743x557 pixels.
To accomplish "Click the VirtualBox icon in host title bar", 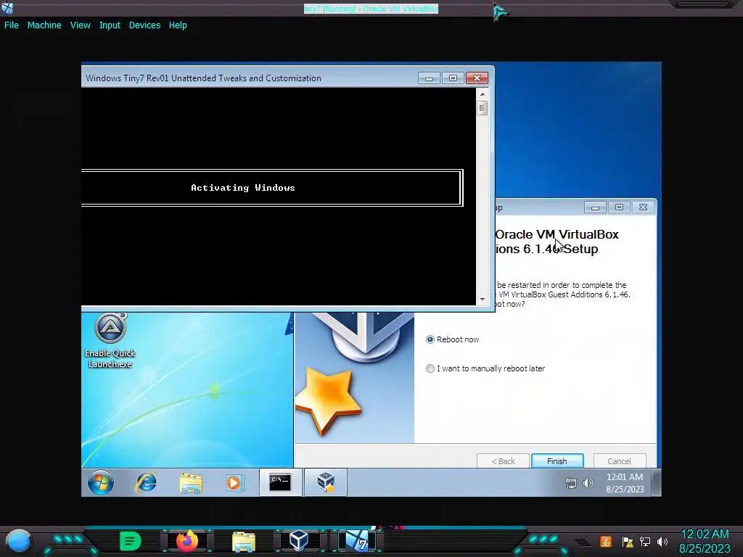I will (7, 8).
